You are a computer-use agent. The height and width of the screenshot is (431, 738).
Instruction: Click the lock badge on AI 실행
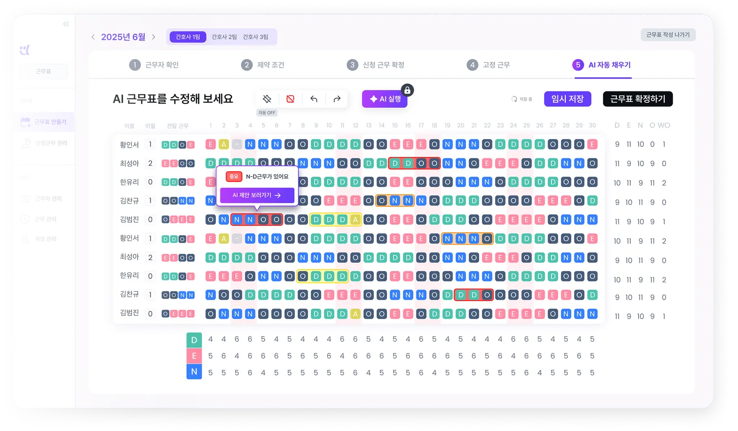[x=407, y=90]
